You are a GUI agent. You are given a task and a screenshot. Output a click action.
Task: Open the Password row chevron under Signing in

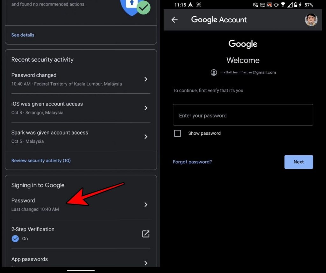tap(146, 205)
